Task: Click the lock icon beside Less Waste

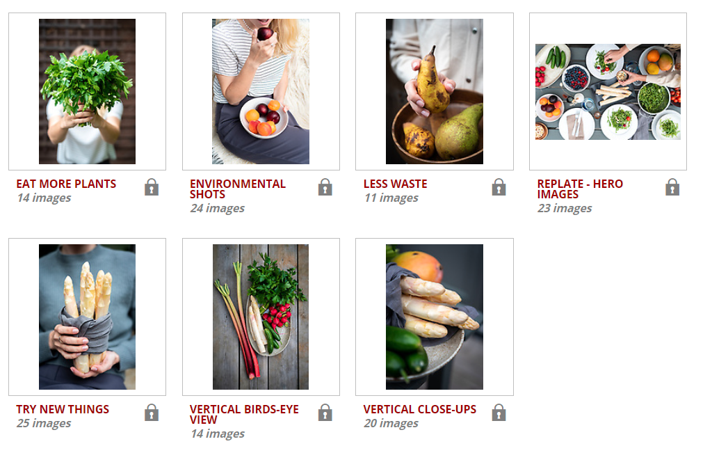Action: tap(499, 187)
